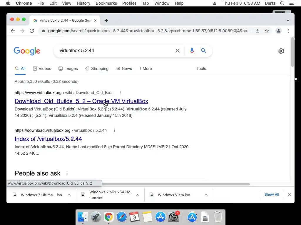Open Launchpad from the Dock
Viewport: 301px width, 225px height.
(x=96, y=217)
